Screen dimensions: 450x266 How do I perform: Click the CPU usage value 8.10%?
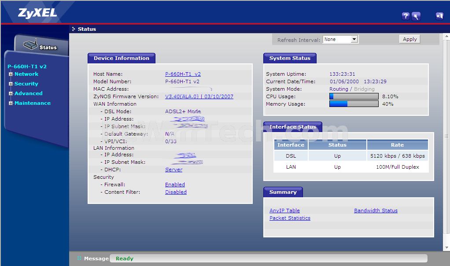390,96
